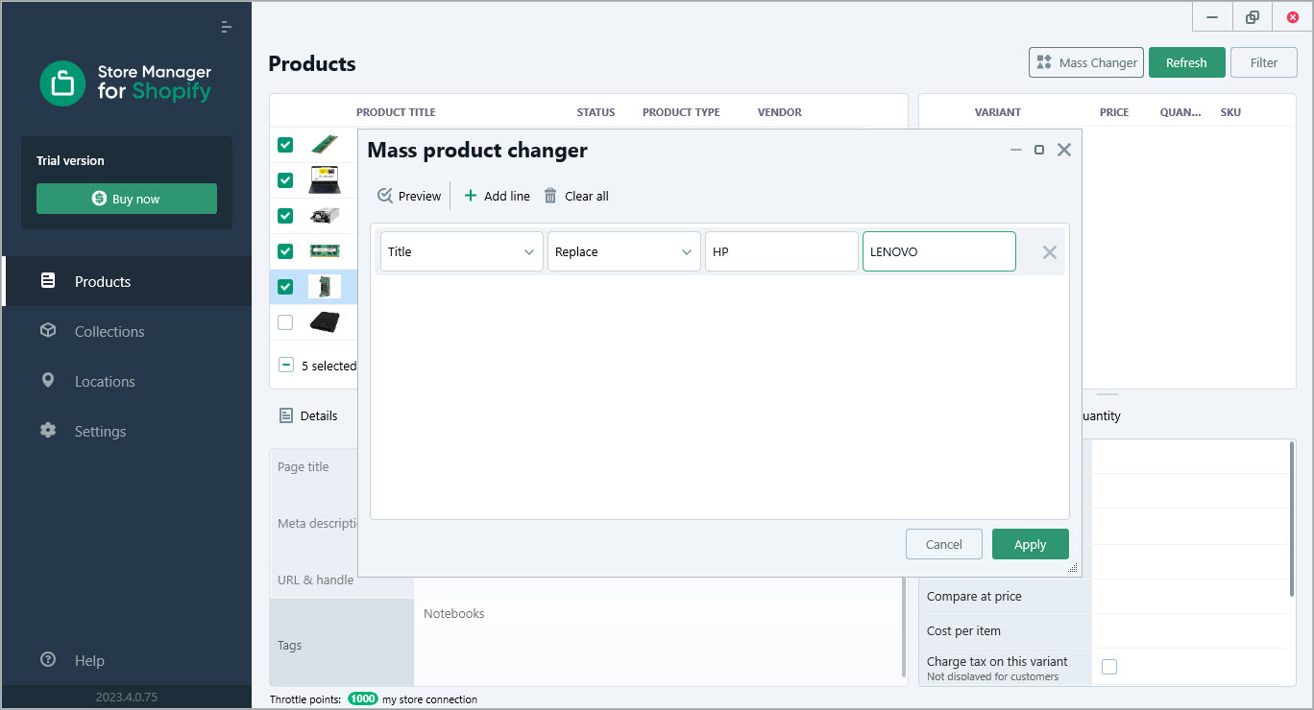Click the STATUS column header
This screenshot has width=1314, height=710.
tap(596, 112)
